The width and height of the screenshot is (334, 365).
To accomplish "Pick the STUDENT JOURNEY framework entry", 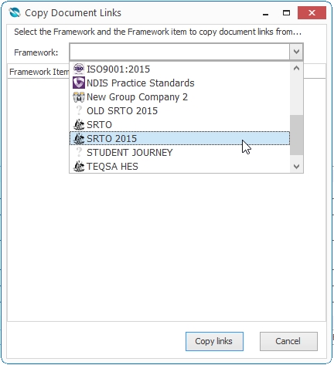I will click(179, 152).
